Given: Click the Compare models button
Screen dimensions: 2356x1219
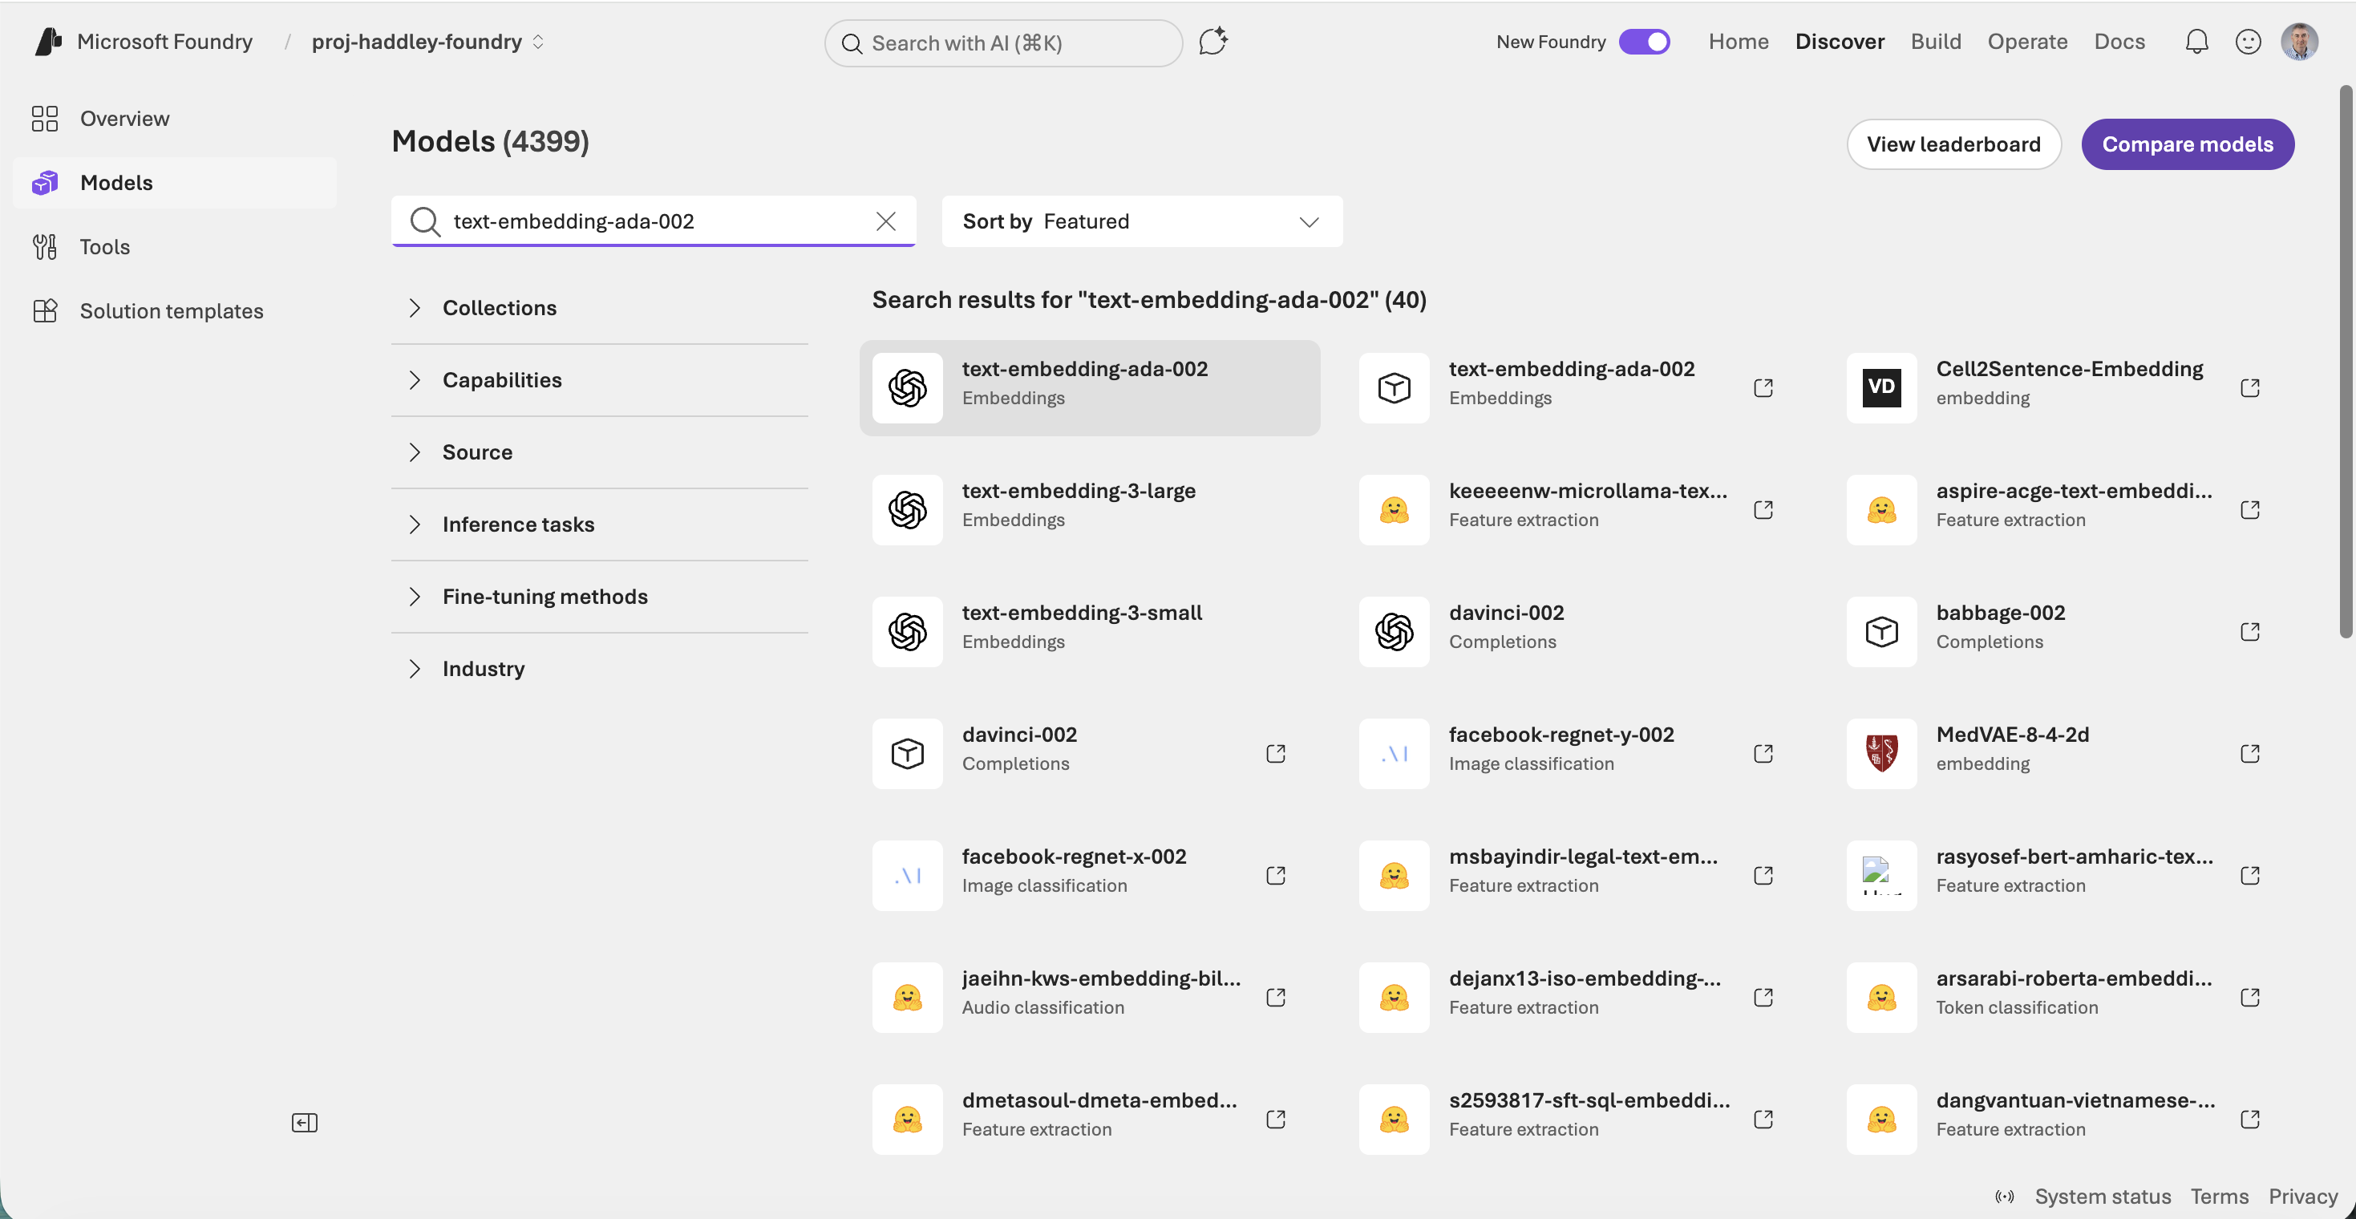Looking at the screenshot, I should pyautogui.click(x=2187, y=144).
